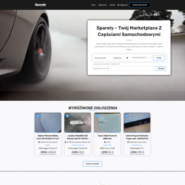Click location pin icon on Szyba Tylna card
The image size is (185, 185).
click(x=105, y=142)
